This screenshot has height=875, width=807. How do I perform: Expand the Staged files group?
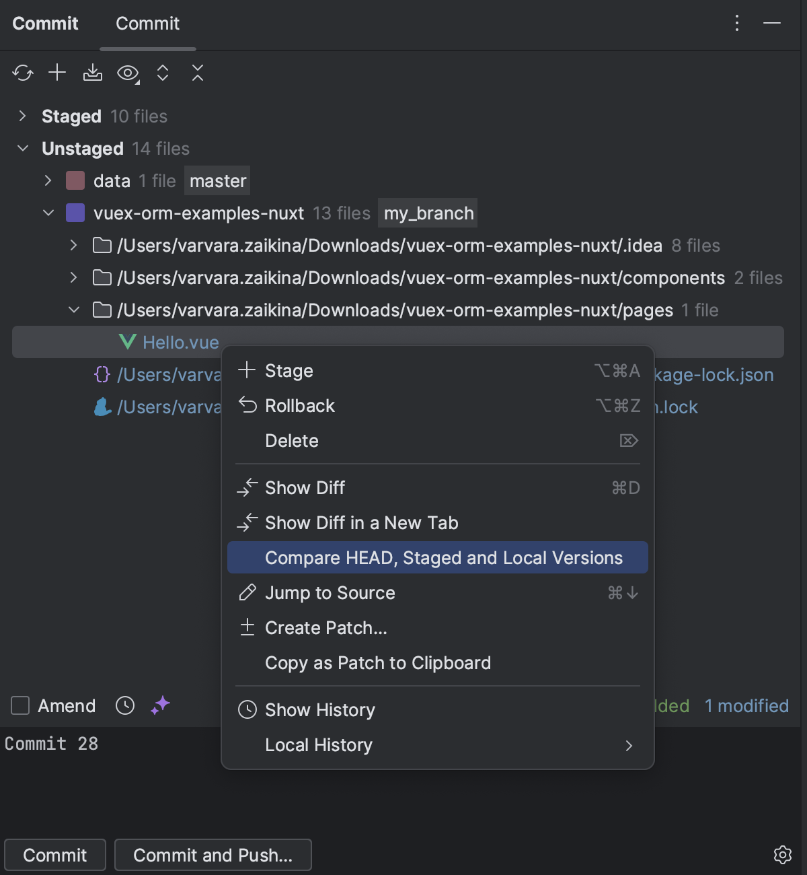(x=22, y=116)
